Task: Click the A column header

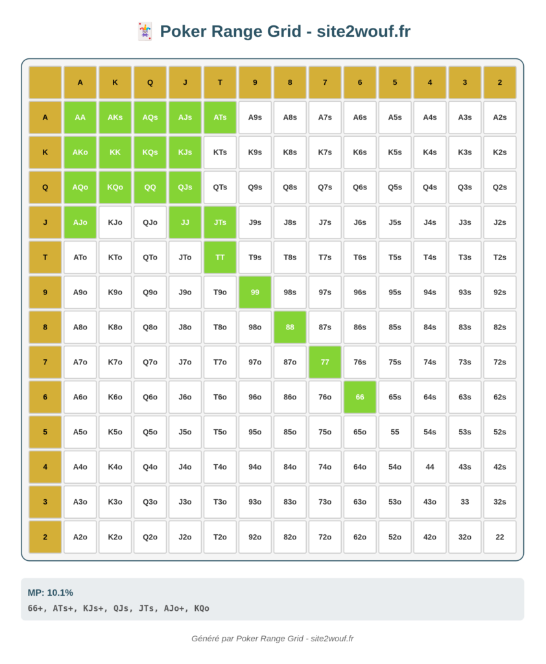Action: pyautogui.click(x=80, y=82)
